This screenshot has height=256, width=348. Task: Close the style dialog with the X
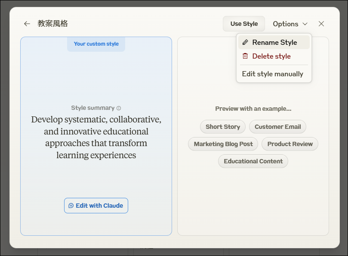pyautogui.click(x=321, y=24)
